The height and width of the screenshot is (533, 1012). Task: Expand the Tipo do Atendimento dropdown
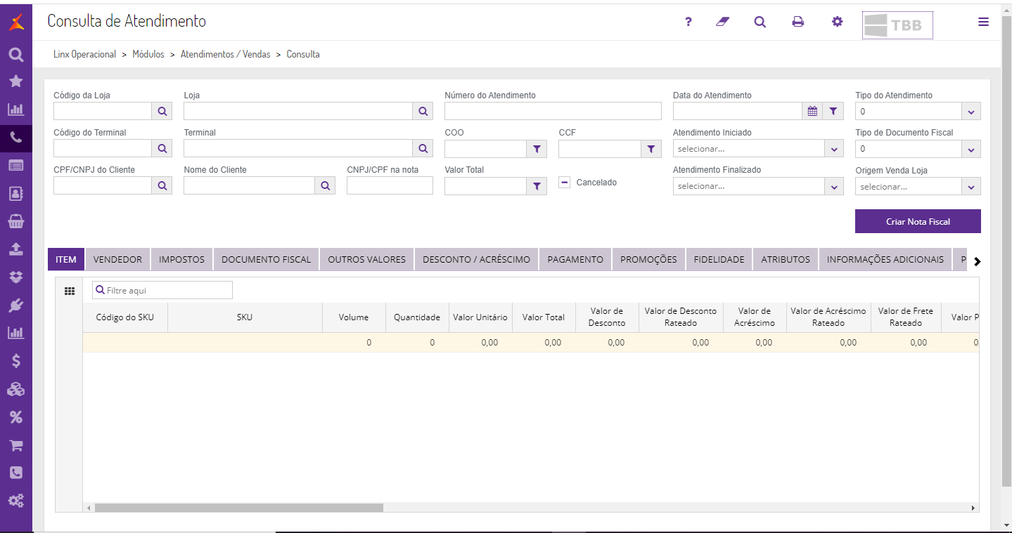click(971, 111)
